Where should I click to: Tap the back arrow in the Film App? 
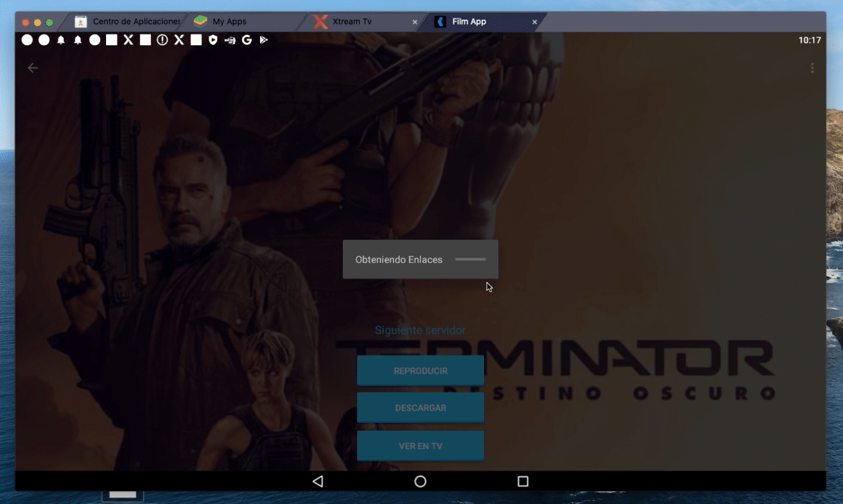(x=32, y=67)
